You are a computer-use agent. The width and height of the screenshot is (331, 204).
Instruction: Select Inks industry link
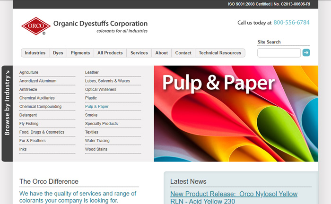[23, 149]
